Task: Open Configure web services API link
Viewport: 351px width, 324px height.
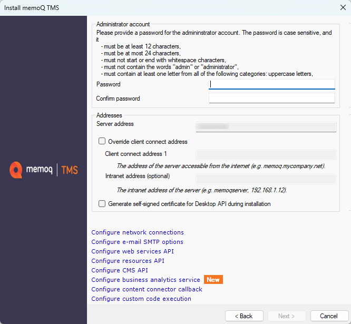Action: point(132,251)
